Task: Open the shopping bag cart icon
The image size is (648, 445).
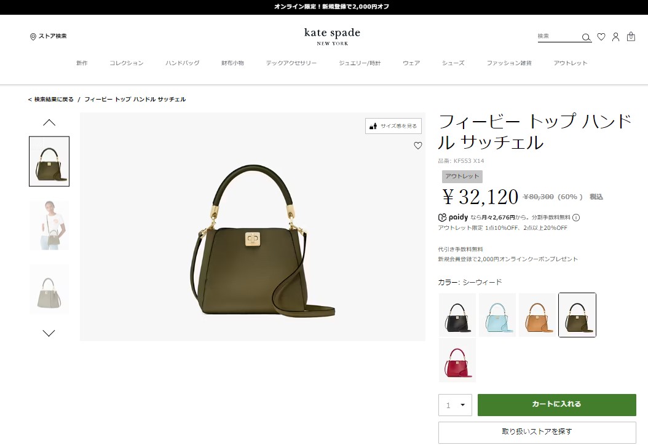Action: coord(630,37)
